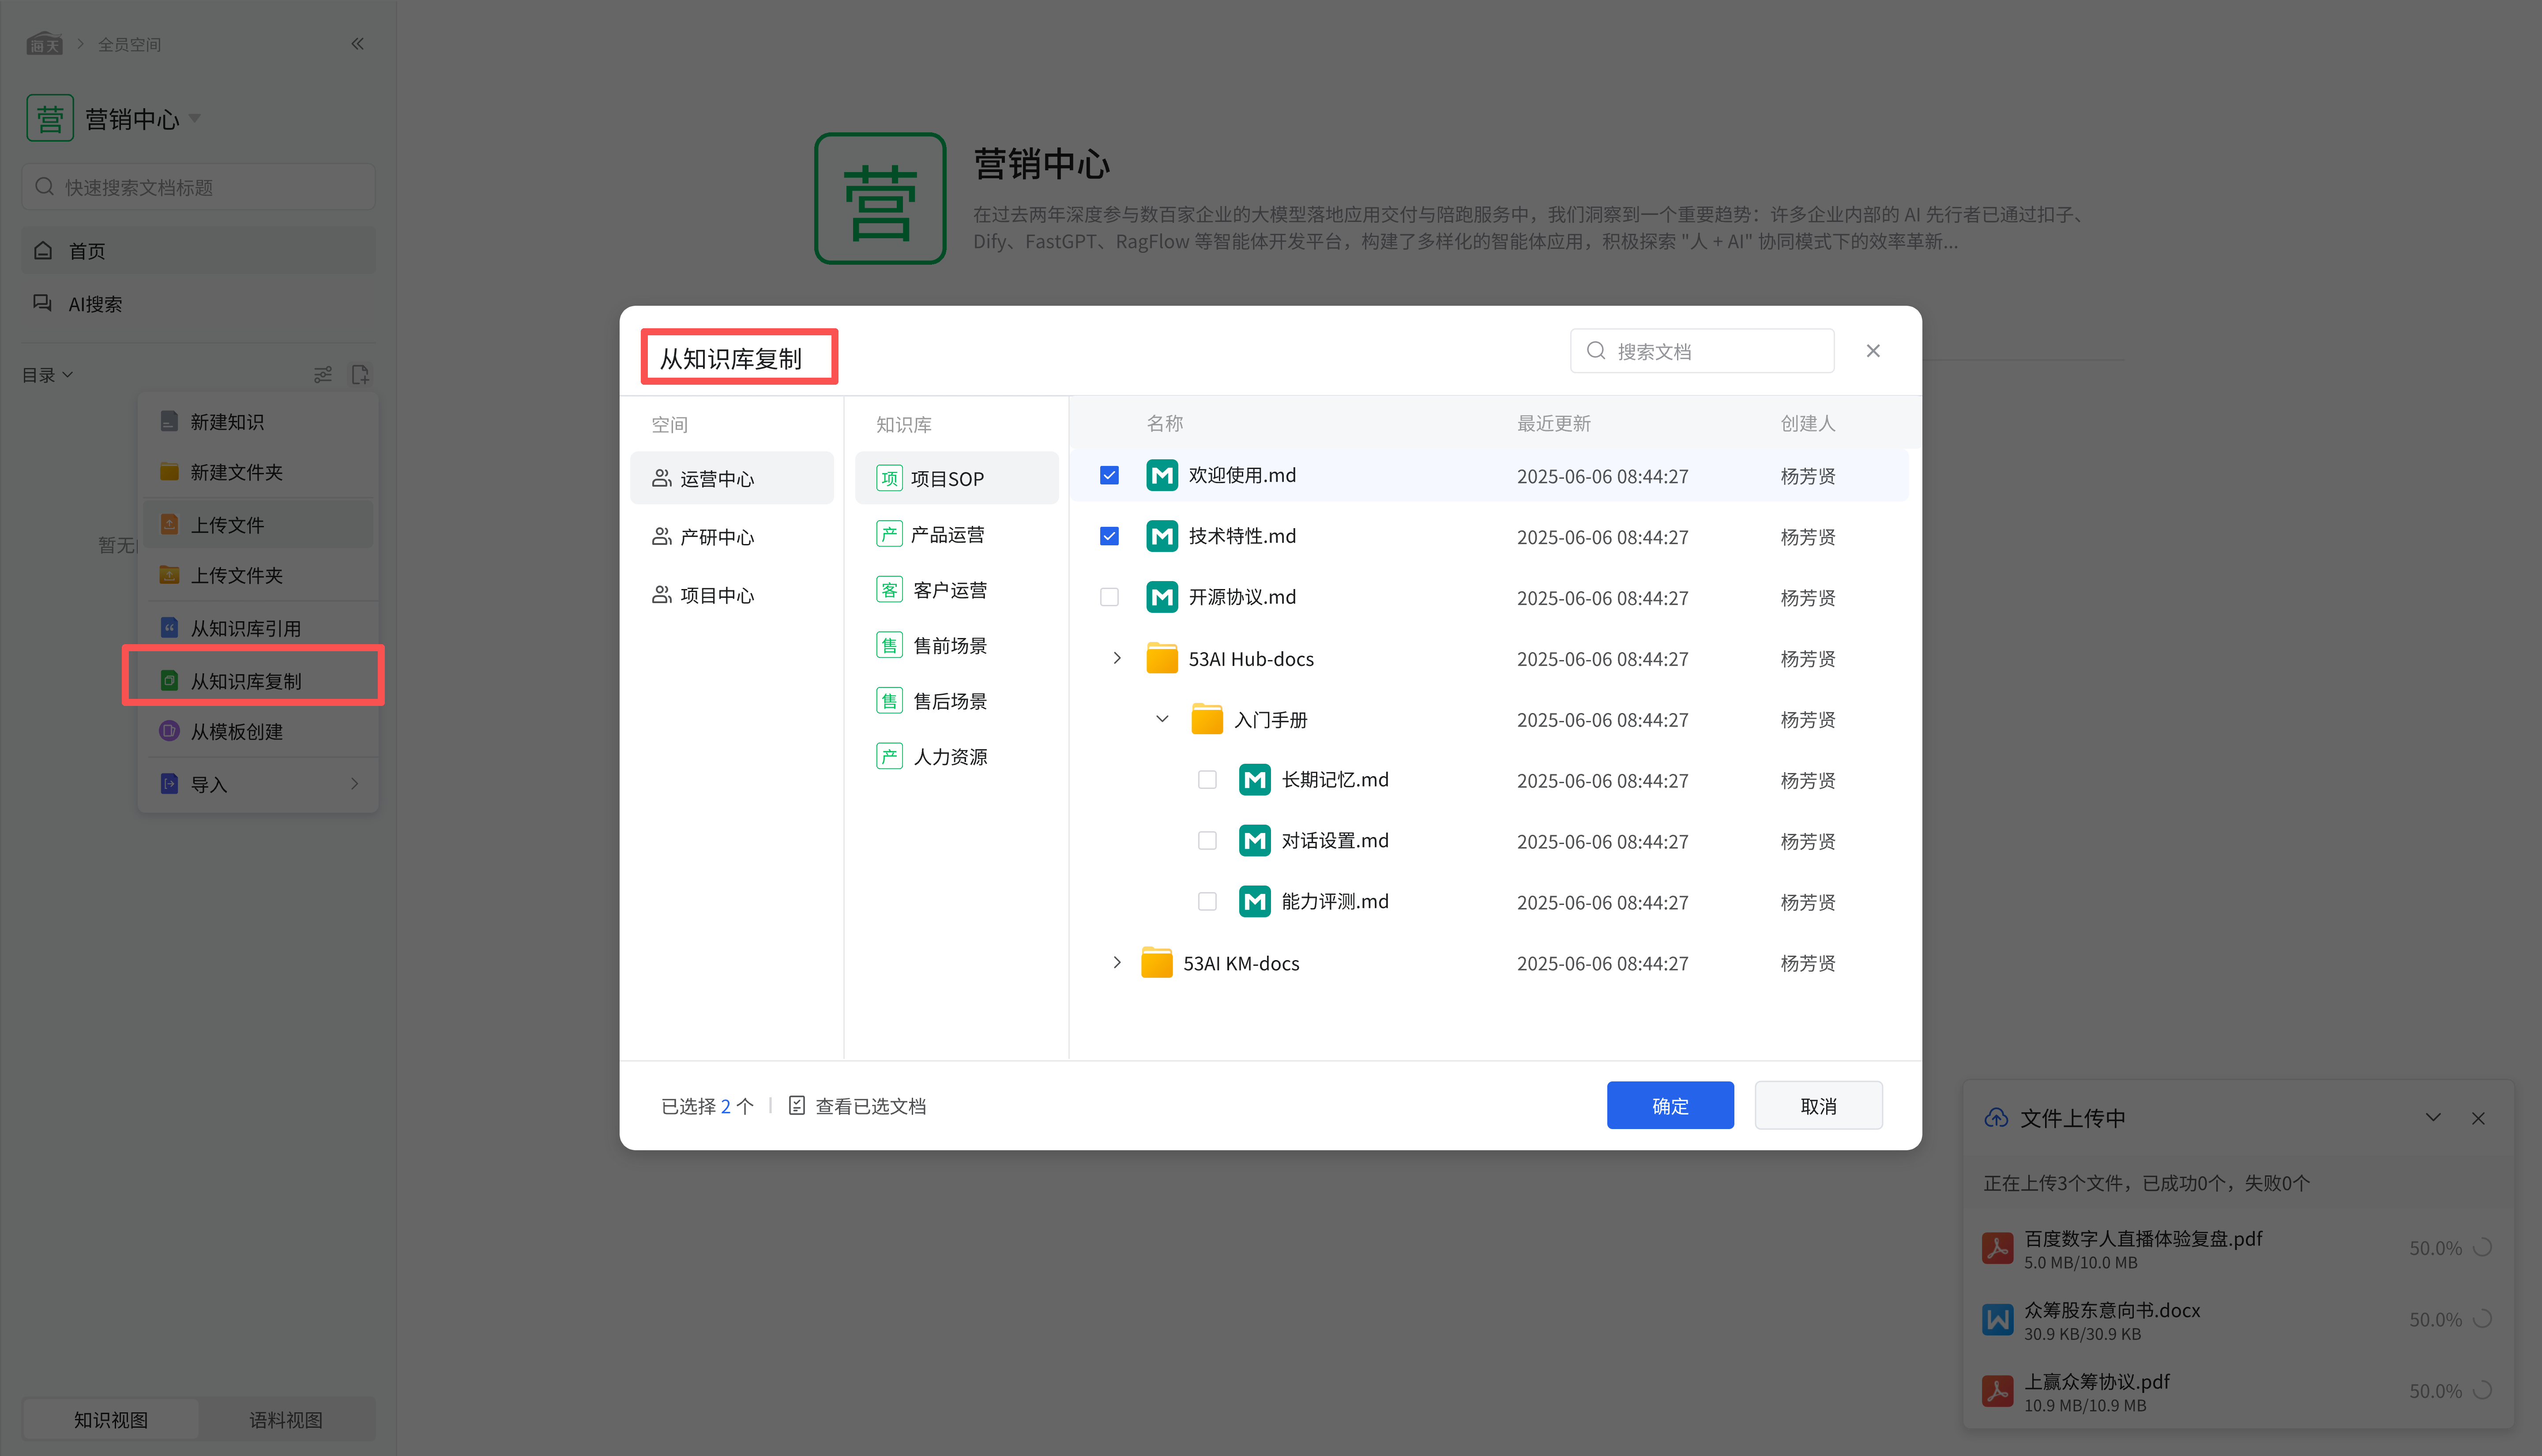Click the collapse sidebar double-chevron icon

(x=357, y=44)
